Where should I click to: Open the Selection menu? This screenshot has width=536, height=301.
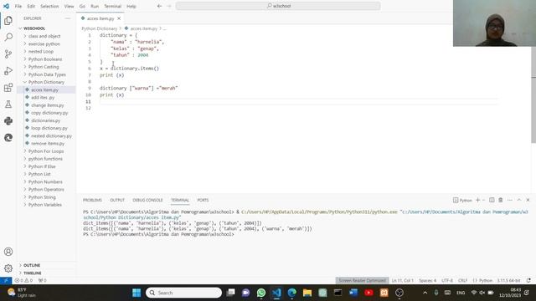[49, 6]
